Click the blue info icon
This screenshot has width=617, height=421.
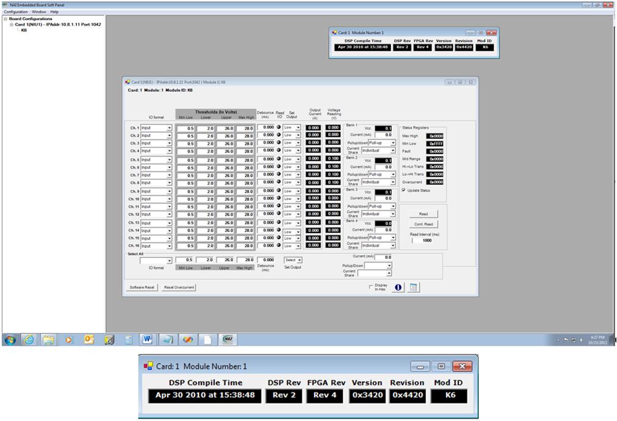(x=398, y=287)
